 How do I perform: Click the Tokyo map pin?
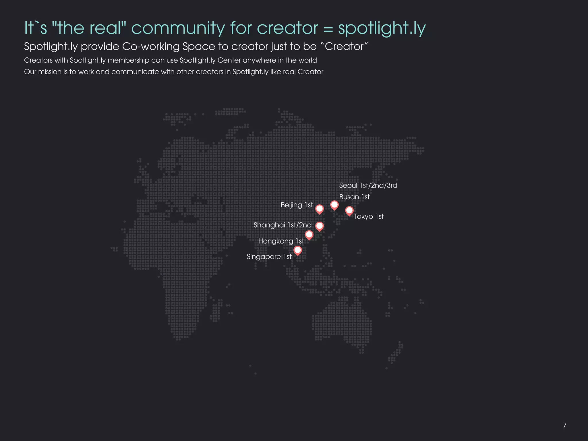point(349,211)
